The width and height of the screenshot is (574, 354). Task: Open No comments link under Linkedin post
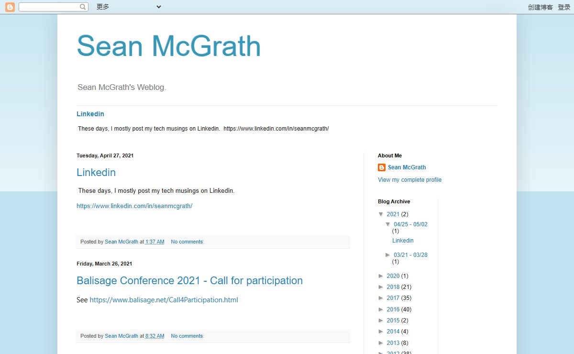pyautogui.click(x=188, y=242)
